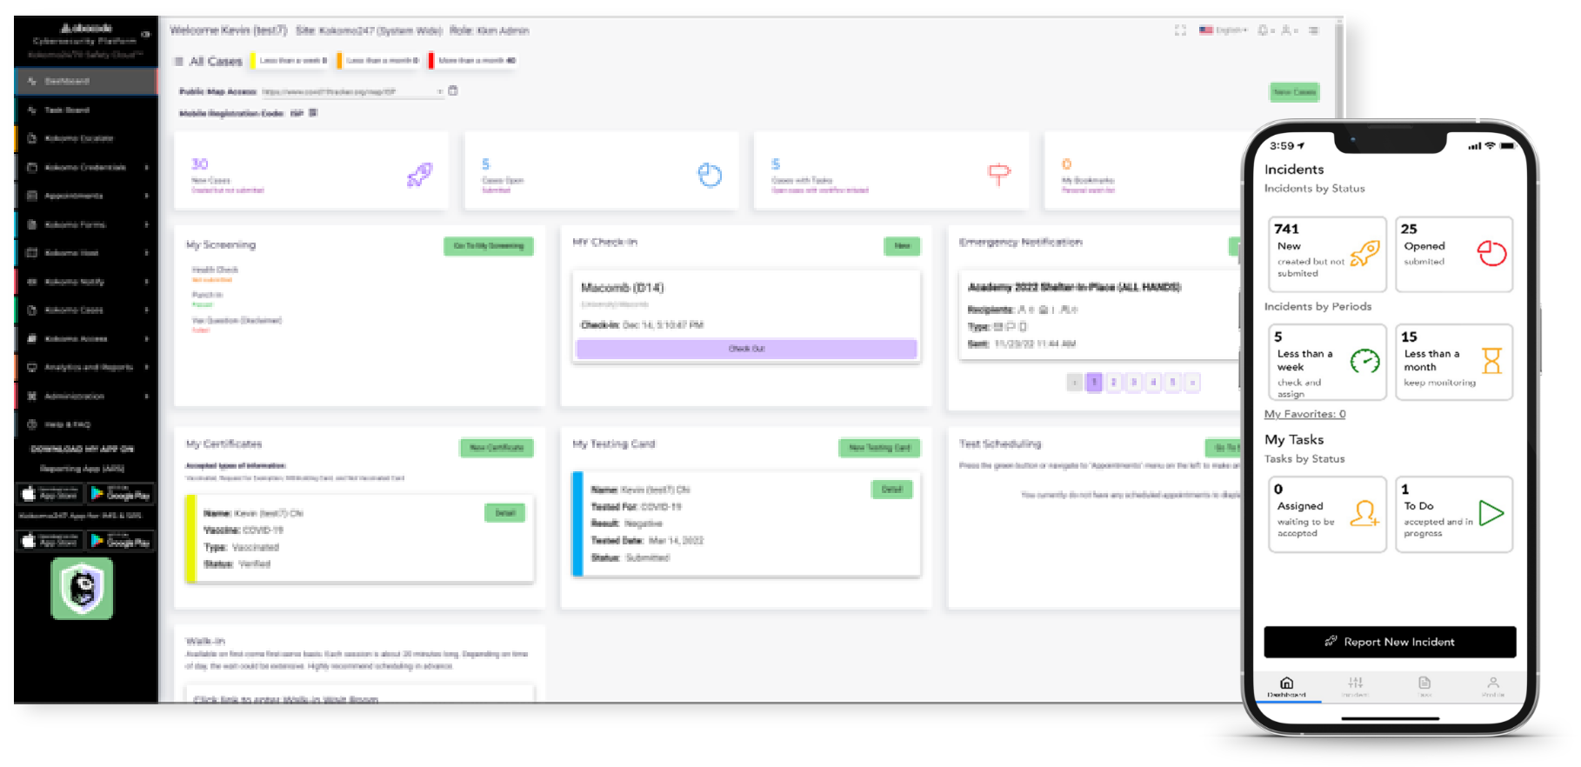The height and width of the screenshot is (767, 1581).
Task: Tap the hourglass icon in Less than a month tile
Action: click(x=1491, y=361)
